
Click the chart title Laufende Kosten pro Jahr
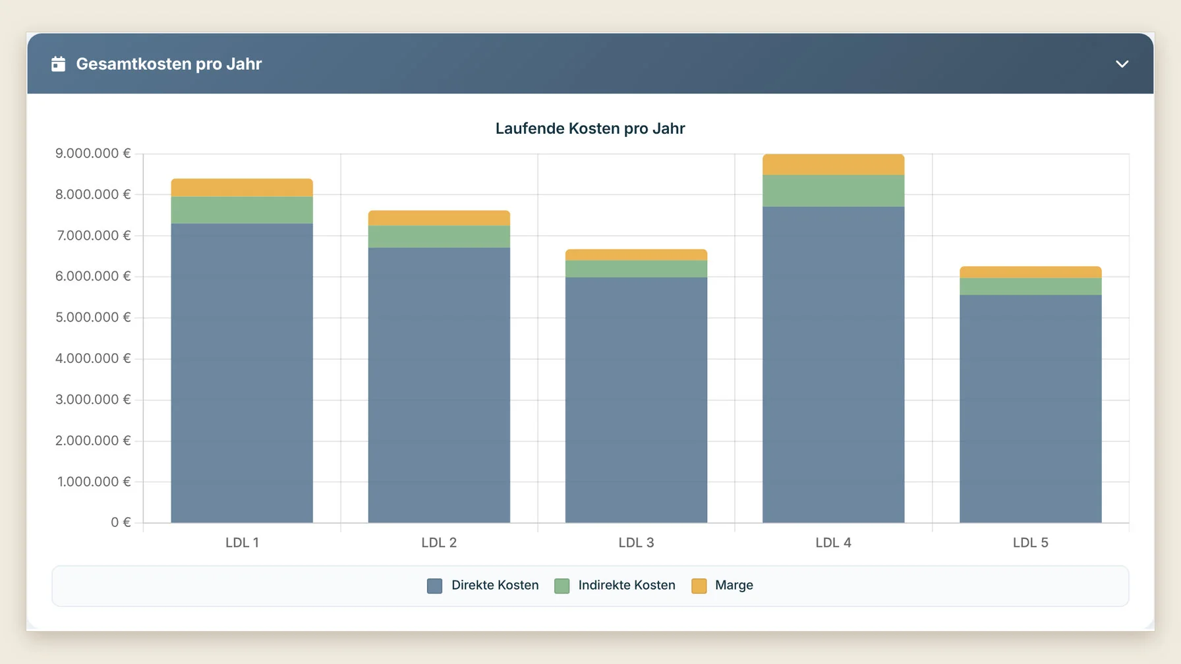(590, 128)
